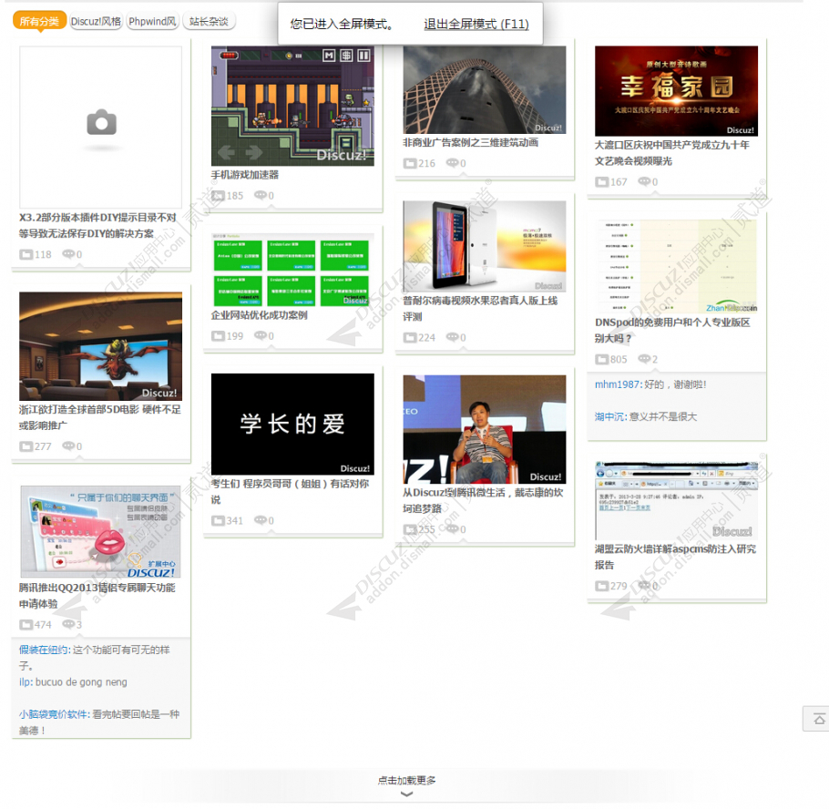Image resolution: width=829 pixels, height=809 pixels.
Task: Click view count icon beside 255
Action: (x=410, y=529)
